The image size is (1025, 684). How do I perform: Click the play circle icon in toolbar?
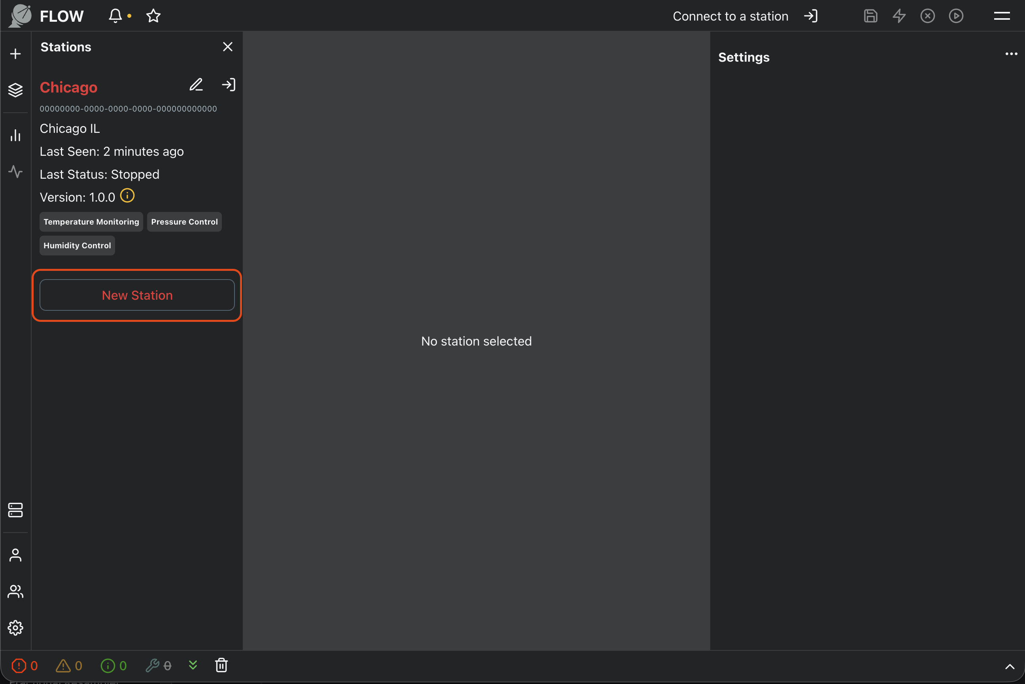point(956,16)
